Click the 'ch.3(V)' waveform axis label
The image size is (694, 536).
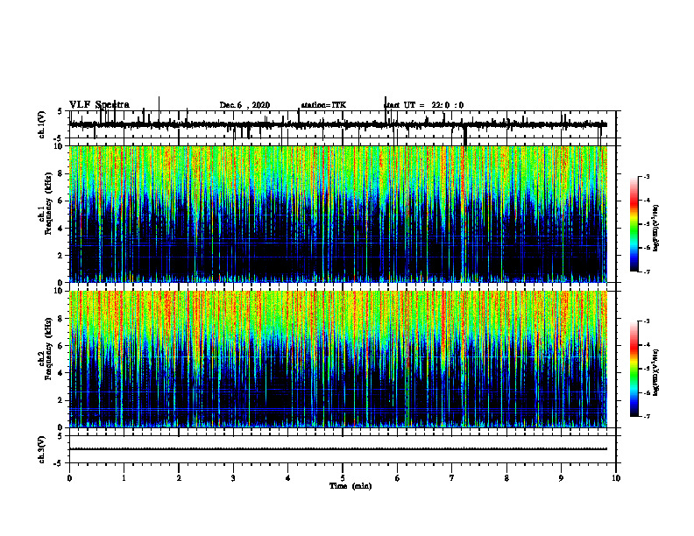point(41,449)
